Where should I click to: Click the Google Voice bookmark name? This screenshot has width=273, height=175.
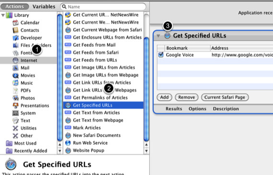pos(180,55)
